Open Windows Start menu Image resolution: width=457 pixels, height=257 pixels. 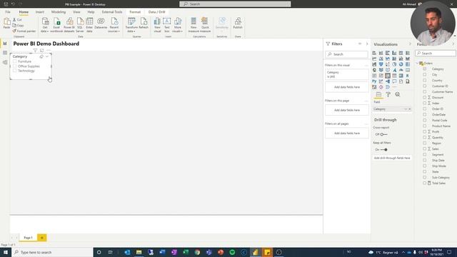coord(5,252)
